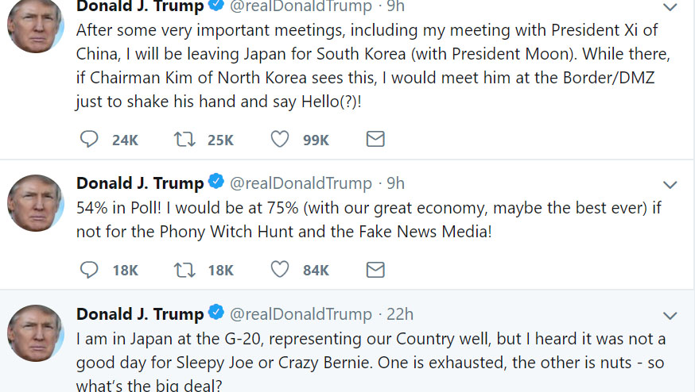Share the 54% Poll tweet by message
Image resolution: width=695 pixels, height=392 pixels.
(x=375, y=270)
